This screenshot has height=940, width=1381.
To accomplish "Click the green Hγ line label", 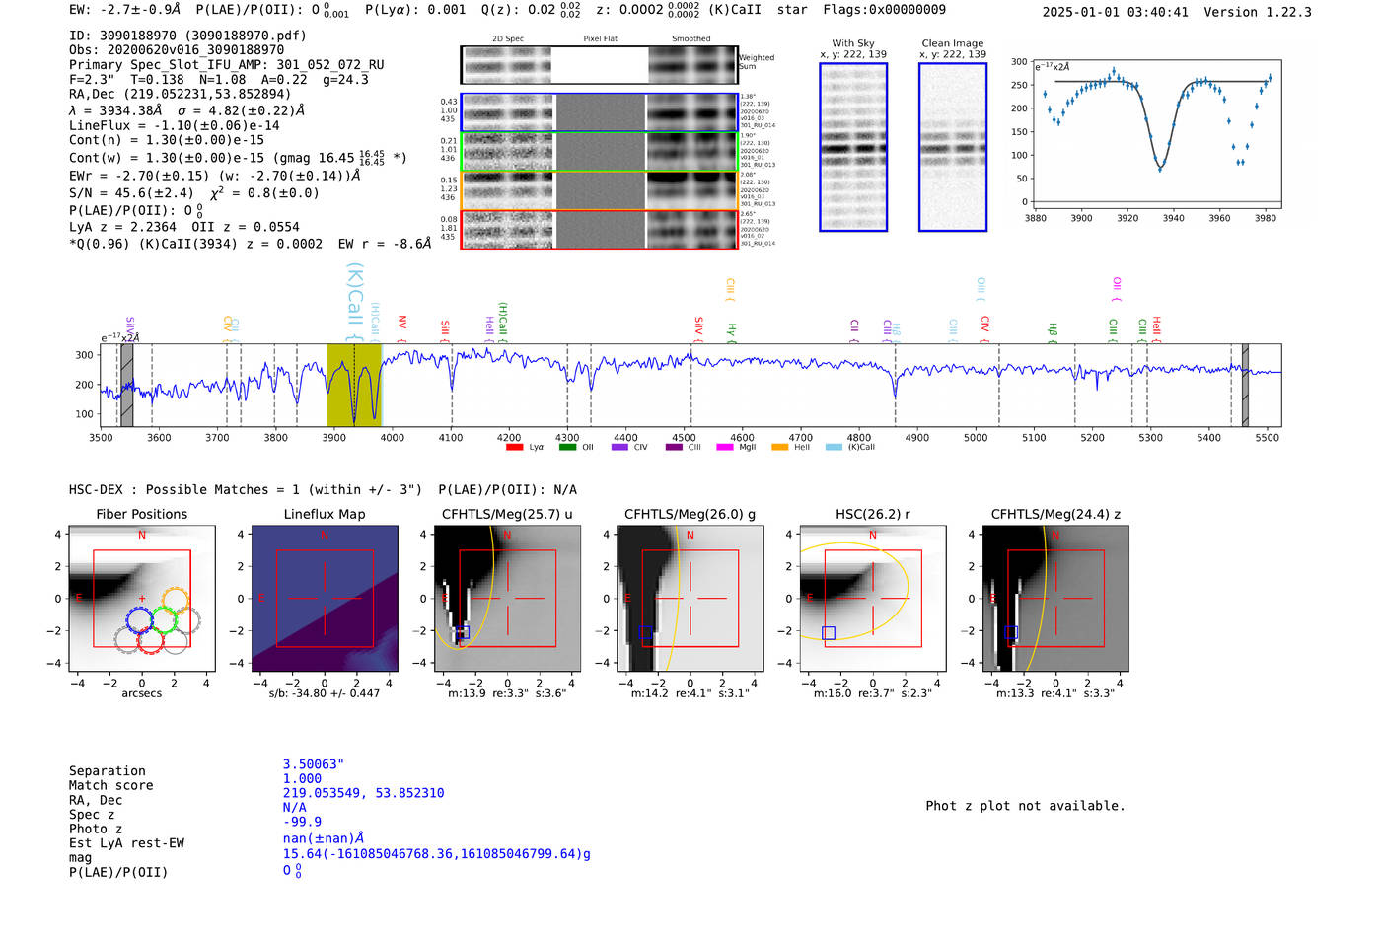I will (x=732, y=332).
